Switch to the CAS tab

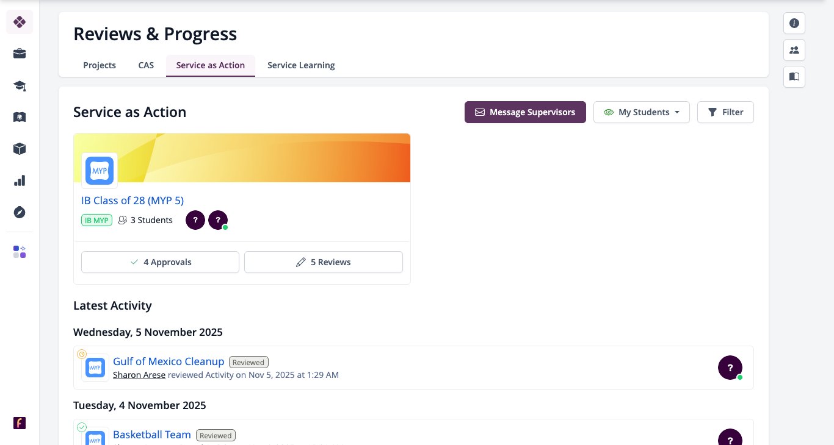146,65
